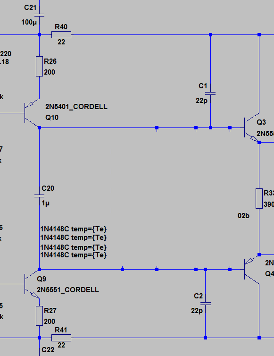
Task: Select the R40 value 22 text
Action: [x=61, y=42]
